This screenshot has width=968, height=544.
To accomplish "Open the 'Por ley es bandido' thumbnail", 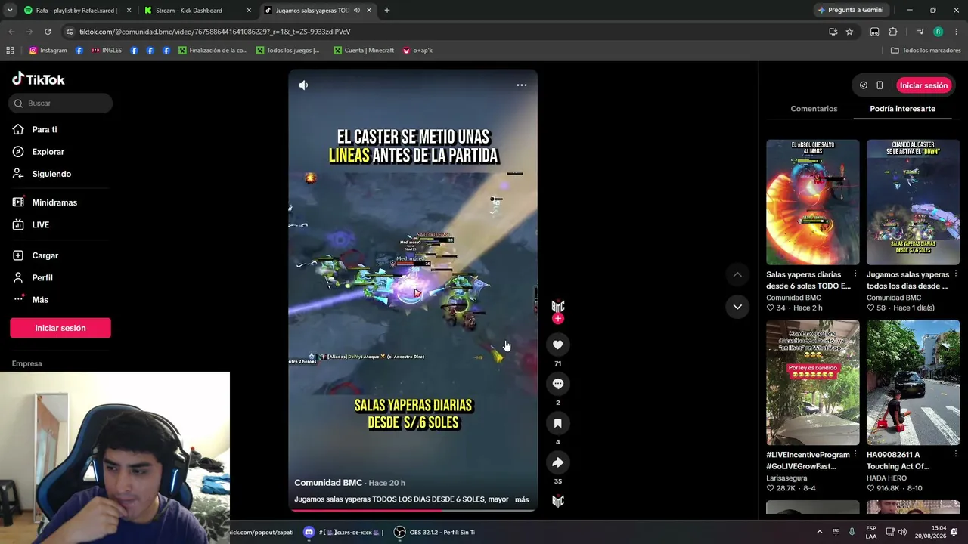I will point(813,383).
